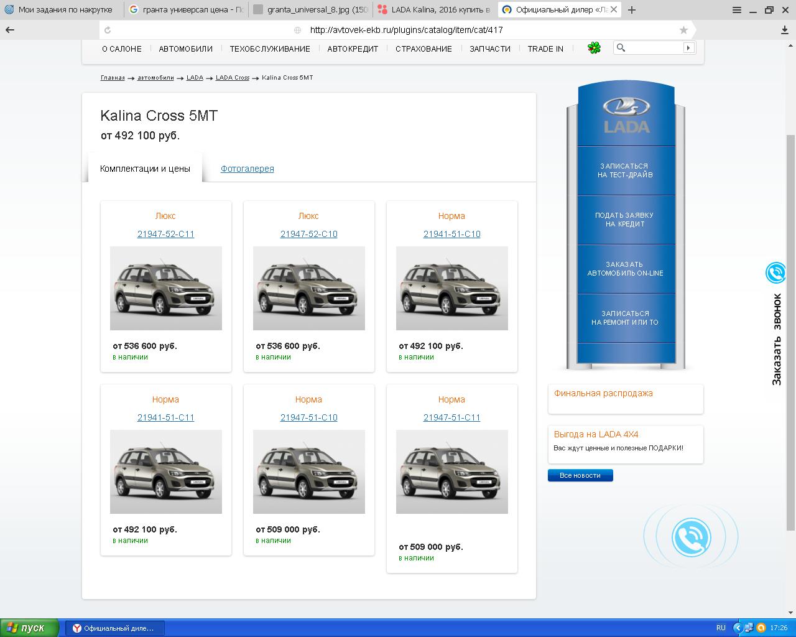This screenshot has height=637, width=796.
Task: Click the green ICQ flower icon
Action: [x=594, y=48]
